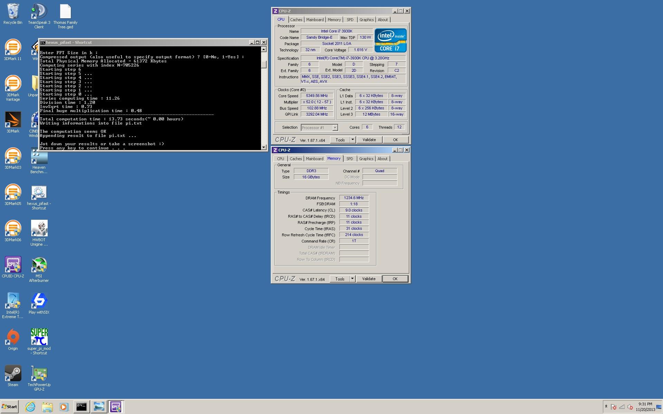Open the Recycle Bin desktop icon
663x414 pixels.
coord(13,14)
